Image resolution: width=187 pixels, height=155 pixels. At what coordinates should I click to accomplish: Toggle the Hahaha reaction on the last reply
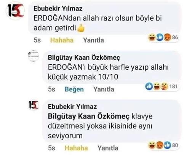tap(76, 148)
